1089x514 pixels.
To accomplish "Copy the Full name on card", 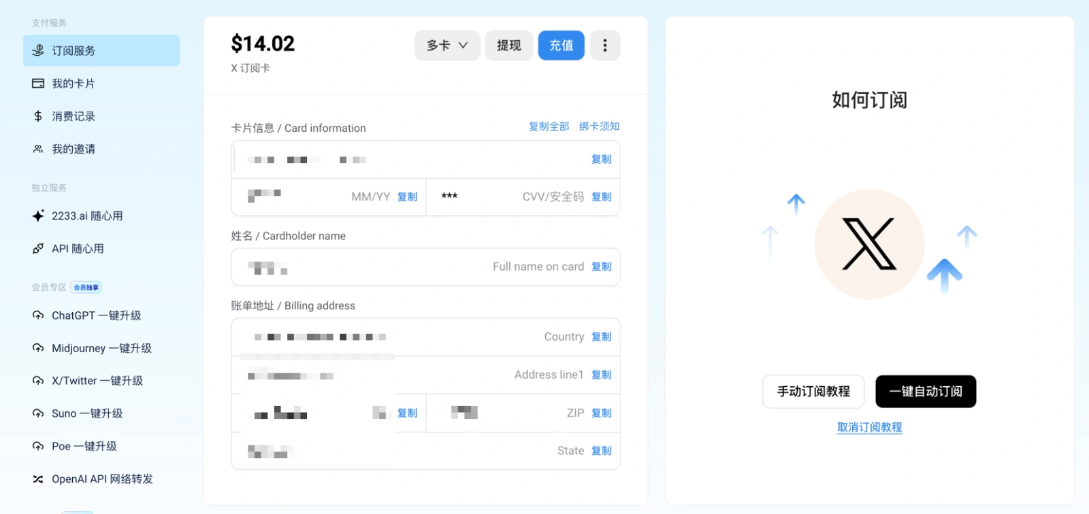I will 602,267.
